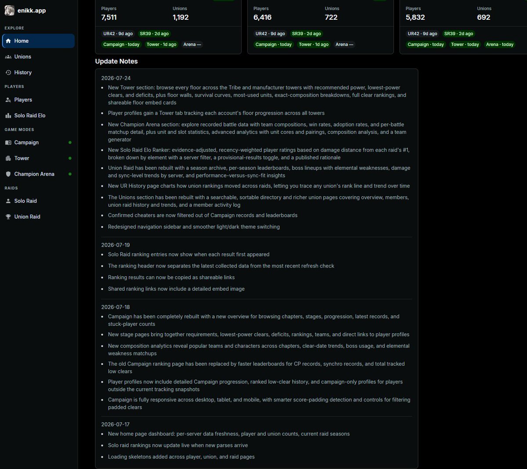527x469 pixels.
Task: Click the Solo Raid Elo bar-chart icon
Action: [x=8, y=115]
